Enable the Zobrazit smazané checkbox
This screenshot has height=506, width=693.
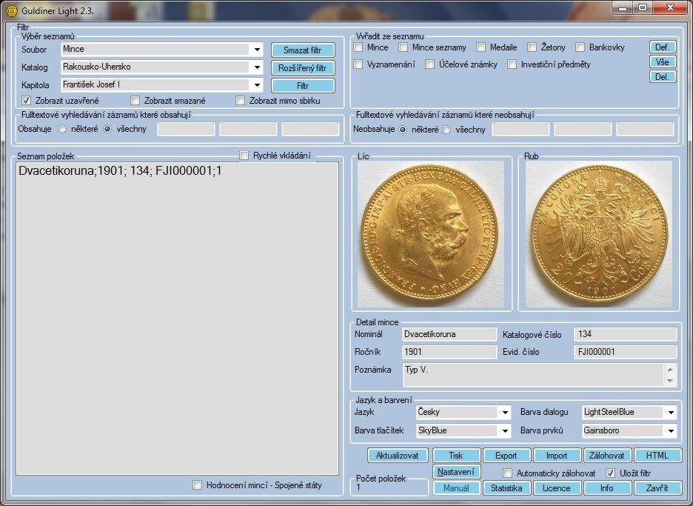[x=135, y=101]
